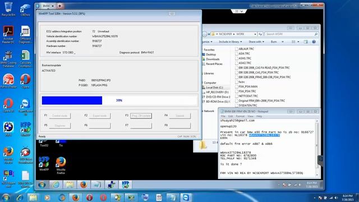Viewport: 359px width, 202px height.
Task: Switch to the BMW session tab
Action: pyautogui.click(x=46, y=6)
